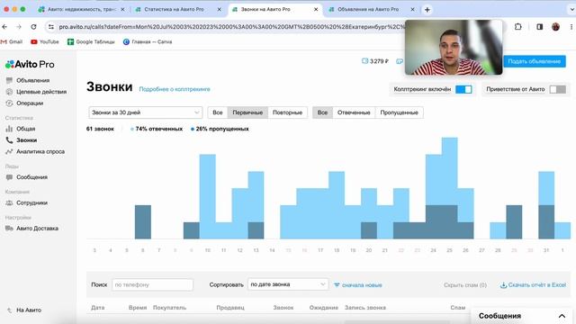Select the Звонки sidebar item

click(26, 140)
